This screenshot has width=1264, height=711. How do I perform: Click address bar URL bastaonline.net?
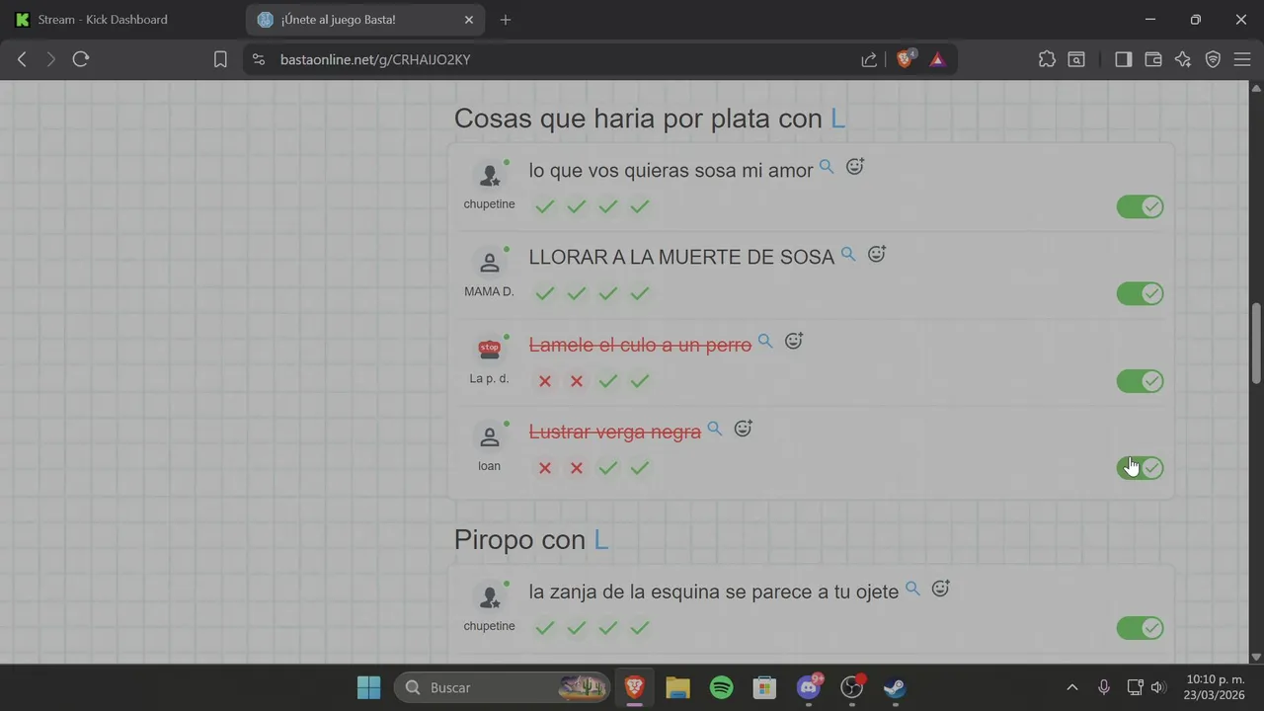[x=375, y=59]
